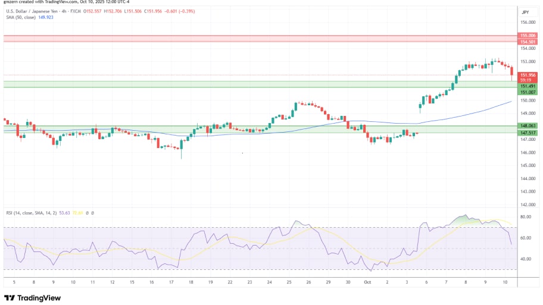Click the 151.007 price label on axis
Viewport: 543px width, 305px height.
pyautogui.click(x=528, y=92)
